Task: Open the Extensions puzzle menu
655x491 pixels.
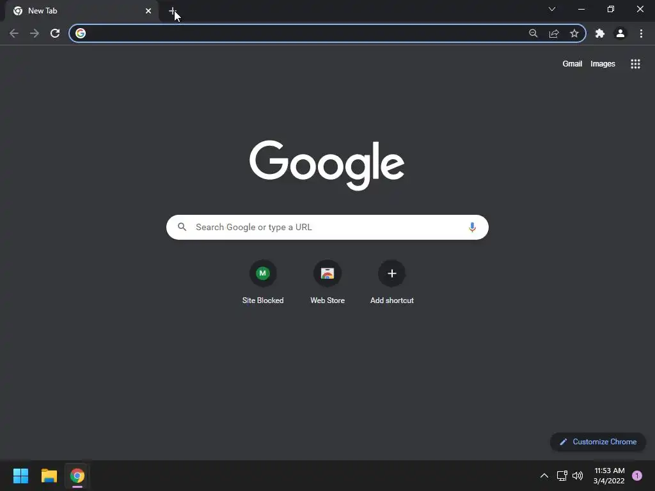Action: pyautogui.click(x=600, y=33)
